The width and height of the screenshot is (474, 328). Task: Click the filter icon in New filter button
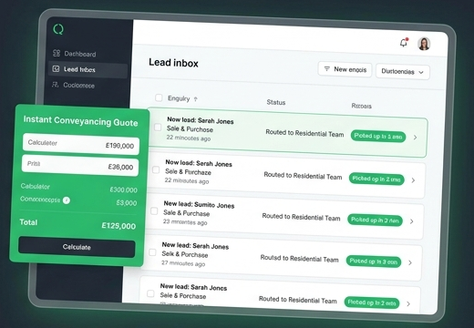pos(327,69)
